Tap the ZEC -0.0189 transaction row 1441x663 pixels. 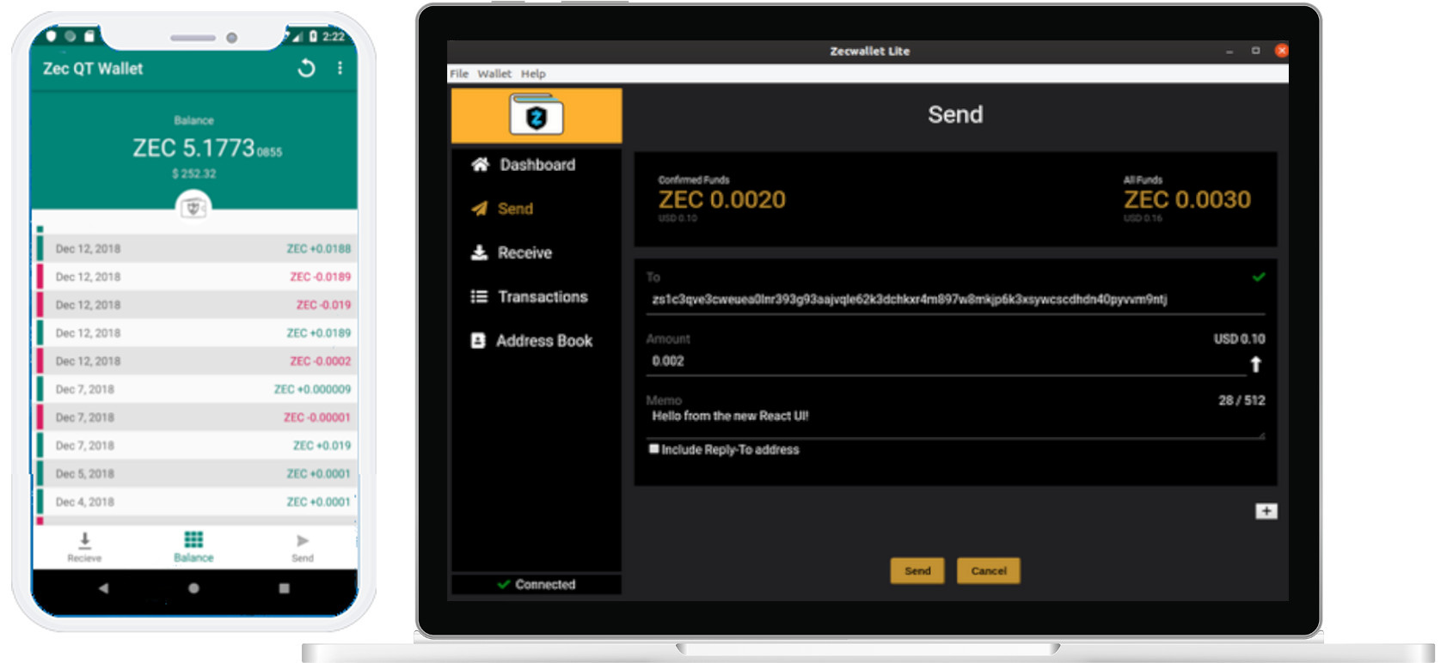click(x=196, y=277)
